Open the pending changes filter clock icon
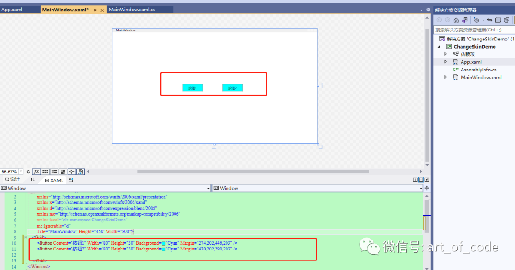The width and height of the screenshot is (515, 270). click(476, 20)
